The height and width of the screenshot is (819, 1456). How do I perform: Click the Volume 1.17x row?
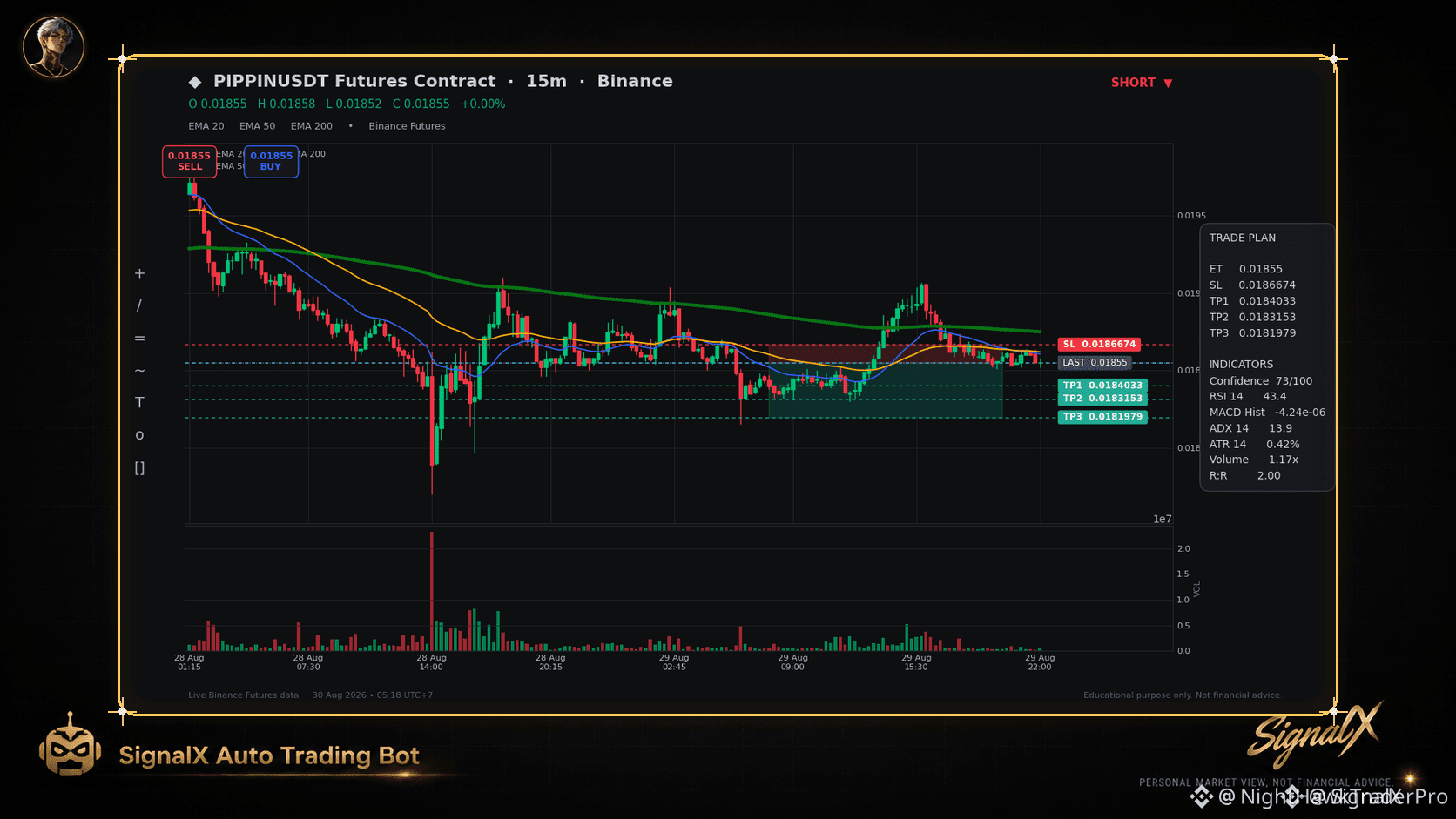pos(1254,460)
